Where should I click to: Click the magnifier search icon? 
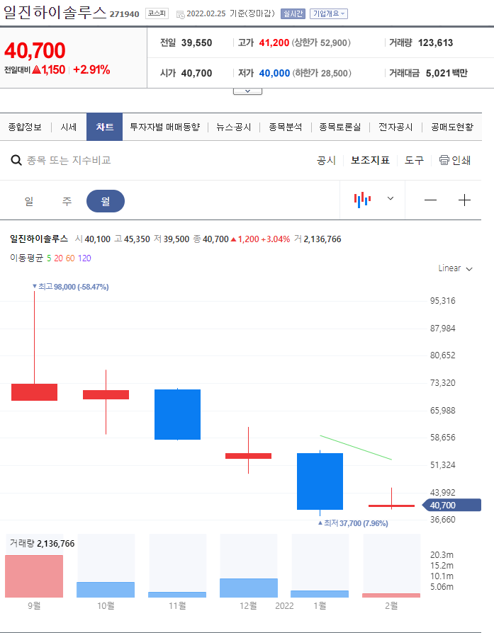(16, 160)
